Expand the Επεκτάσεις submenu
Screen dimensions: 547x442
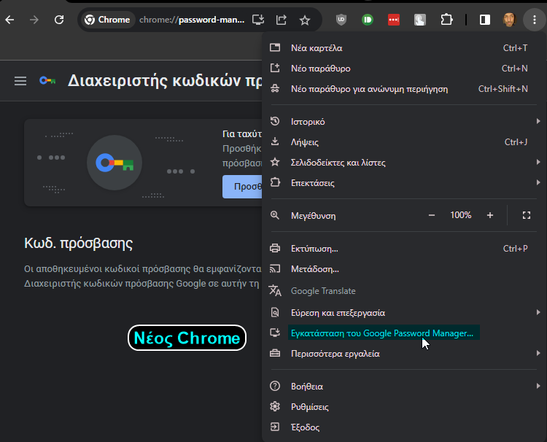click(x=403, y=183)
